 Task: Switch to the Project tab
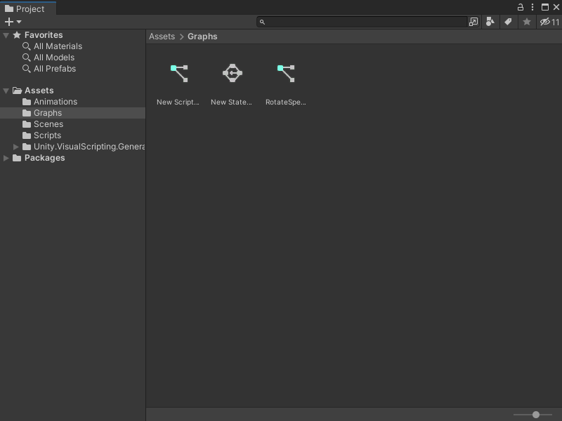click(x=28, y=8)
